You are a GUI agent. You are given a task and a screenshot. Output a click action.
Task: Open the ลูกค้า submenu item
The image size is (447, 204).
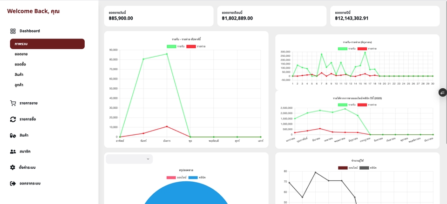[19, 85]
